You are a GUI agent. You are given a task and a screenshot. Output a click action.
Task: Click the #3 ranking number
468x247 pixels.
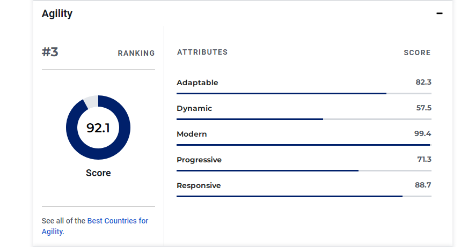point(50,53)
